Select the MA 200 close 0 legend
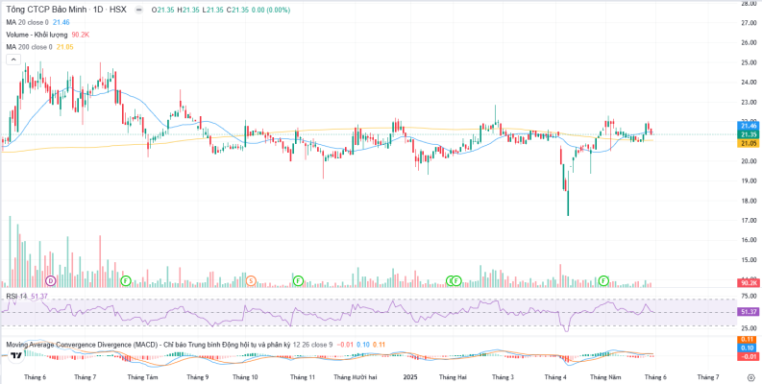 click(29, 47)
